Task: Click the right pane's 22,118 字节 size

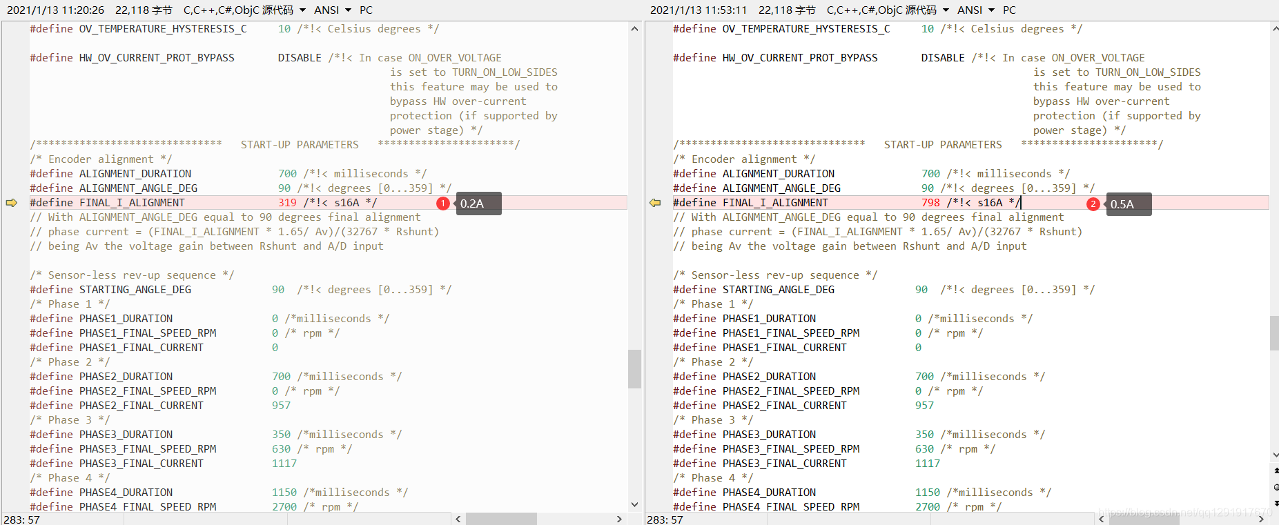Action: pos(787,10)
